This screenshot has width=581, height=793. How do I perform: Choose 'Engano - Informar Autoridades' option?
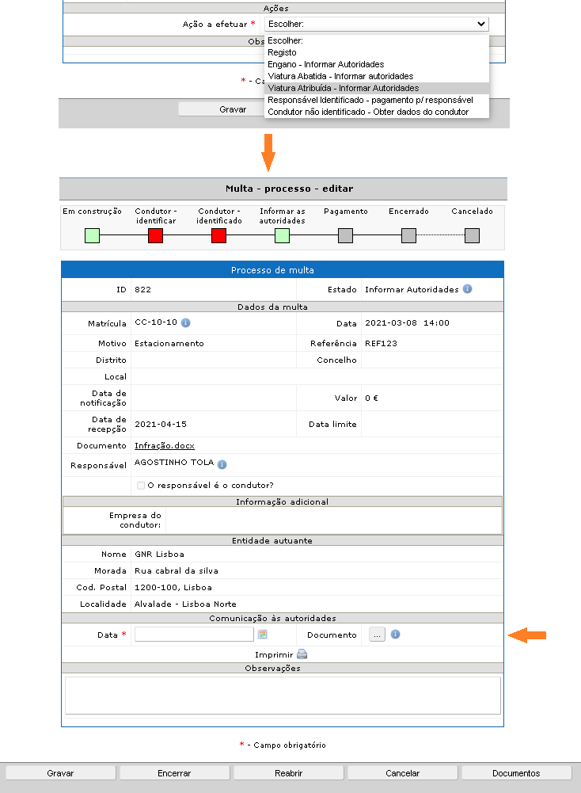pos(325,64)
